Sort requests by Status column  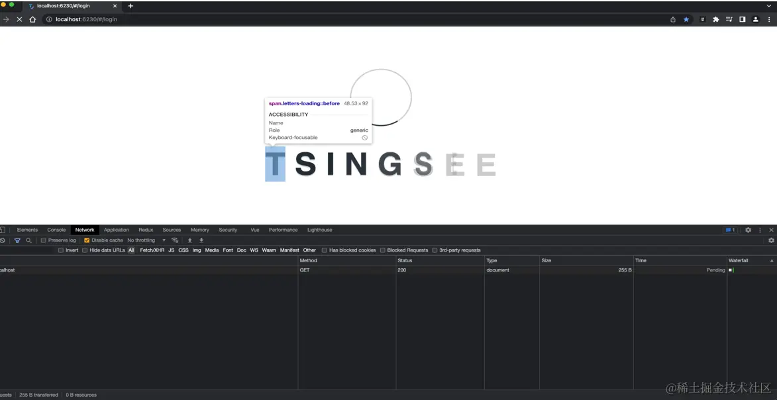[x=440, y=261]
